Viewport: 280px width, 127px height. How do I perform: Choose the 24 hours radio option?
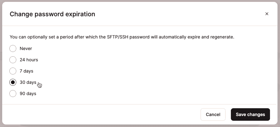(13, 60)
